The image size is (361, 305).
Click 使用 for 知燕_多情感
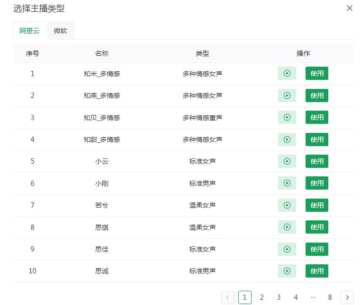[x=317, y=96]
